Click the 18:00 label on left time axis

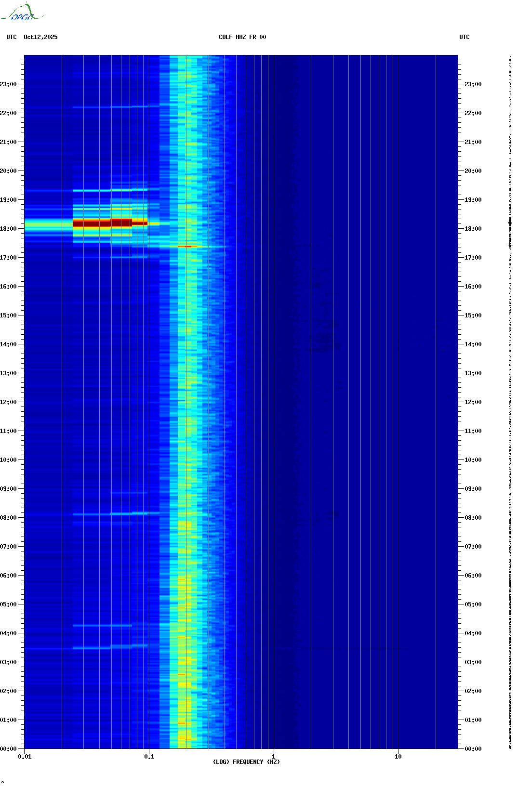[x=8, y=229]
